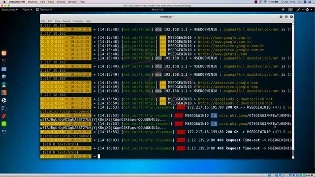Click the terminal icon beside the Terminal label in Kali top bar

(x=37, y=9)
